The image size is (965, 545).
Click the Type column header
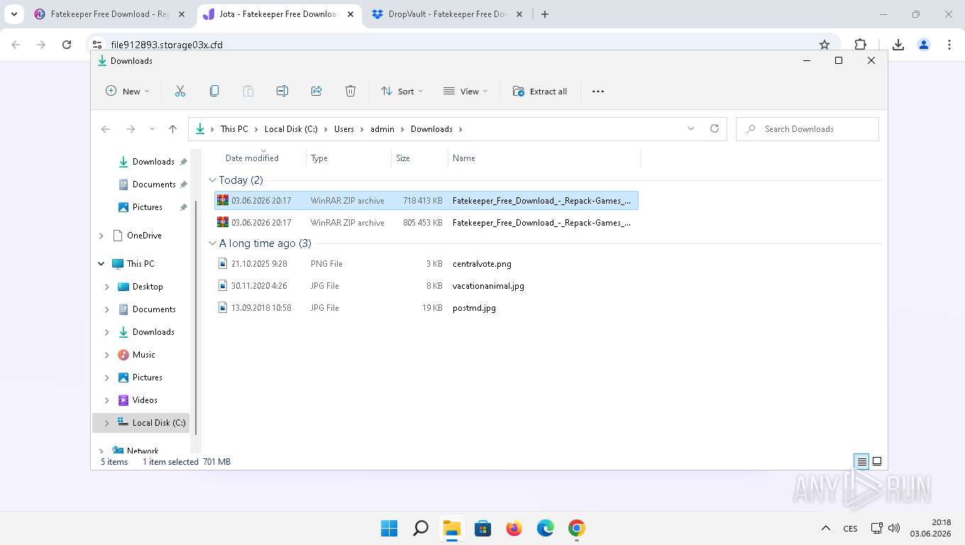click(x=348, y=158)
